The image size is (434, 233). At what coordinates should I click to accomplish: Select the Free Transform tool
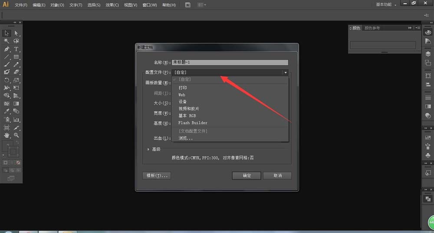click(x=16, y=88)
